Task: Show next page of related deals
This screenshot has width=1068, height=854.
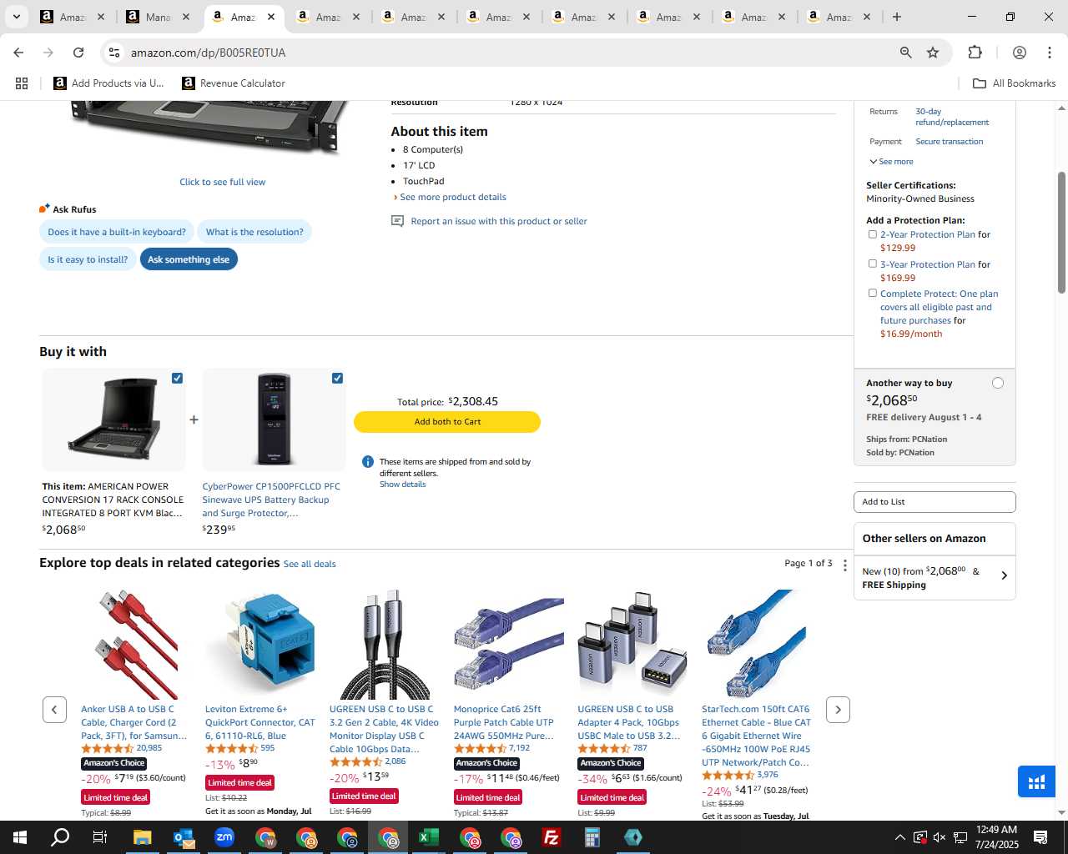Action: pos(838,710)
